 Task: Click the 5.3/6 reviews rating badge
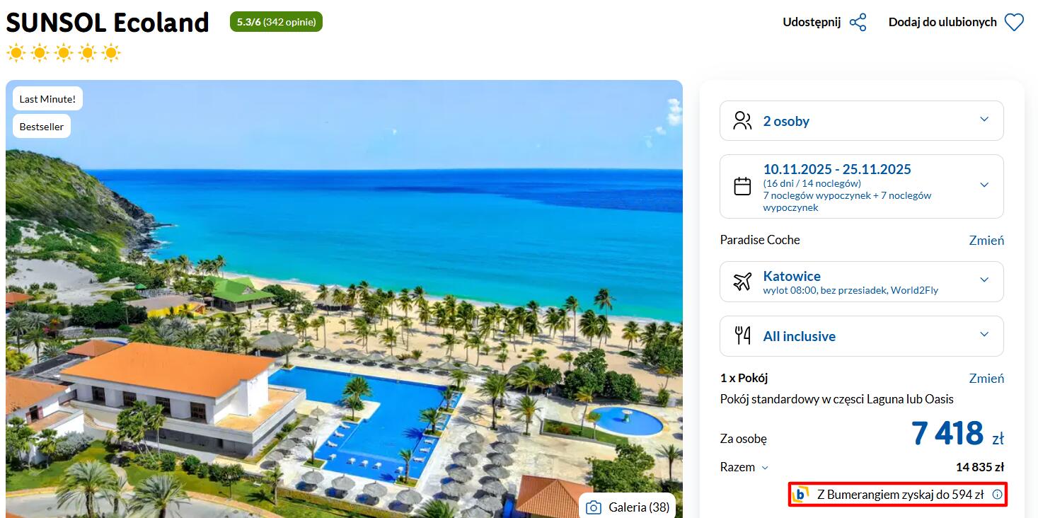pyautogui.click(x=276, y=22)
